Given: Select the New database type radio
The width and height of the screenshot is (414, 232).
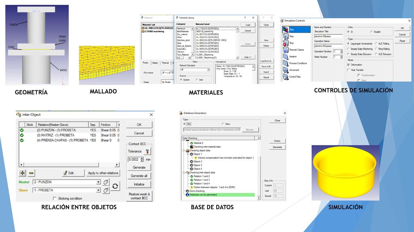Looking at the screenshot, I should click(x=223, y=124).
